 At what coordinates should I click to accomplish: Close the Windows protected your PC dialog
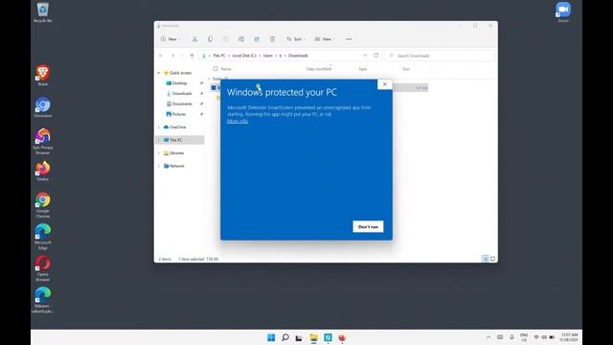pos(385,84)
